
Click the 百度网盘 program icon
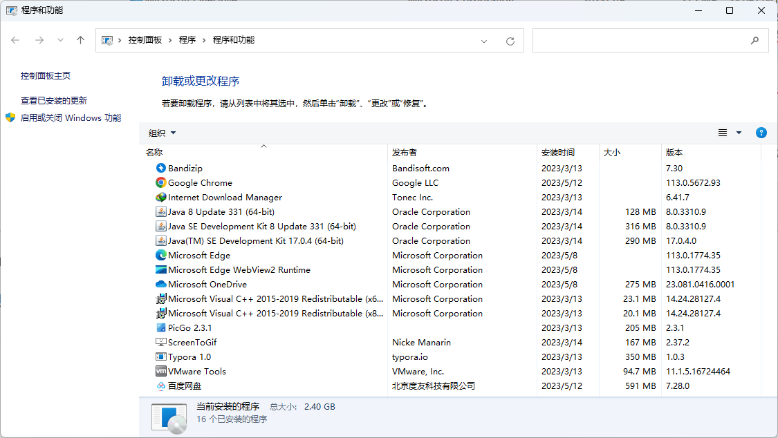160,385
